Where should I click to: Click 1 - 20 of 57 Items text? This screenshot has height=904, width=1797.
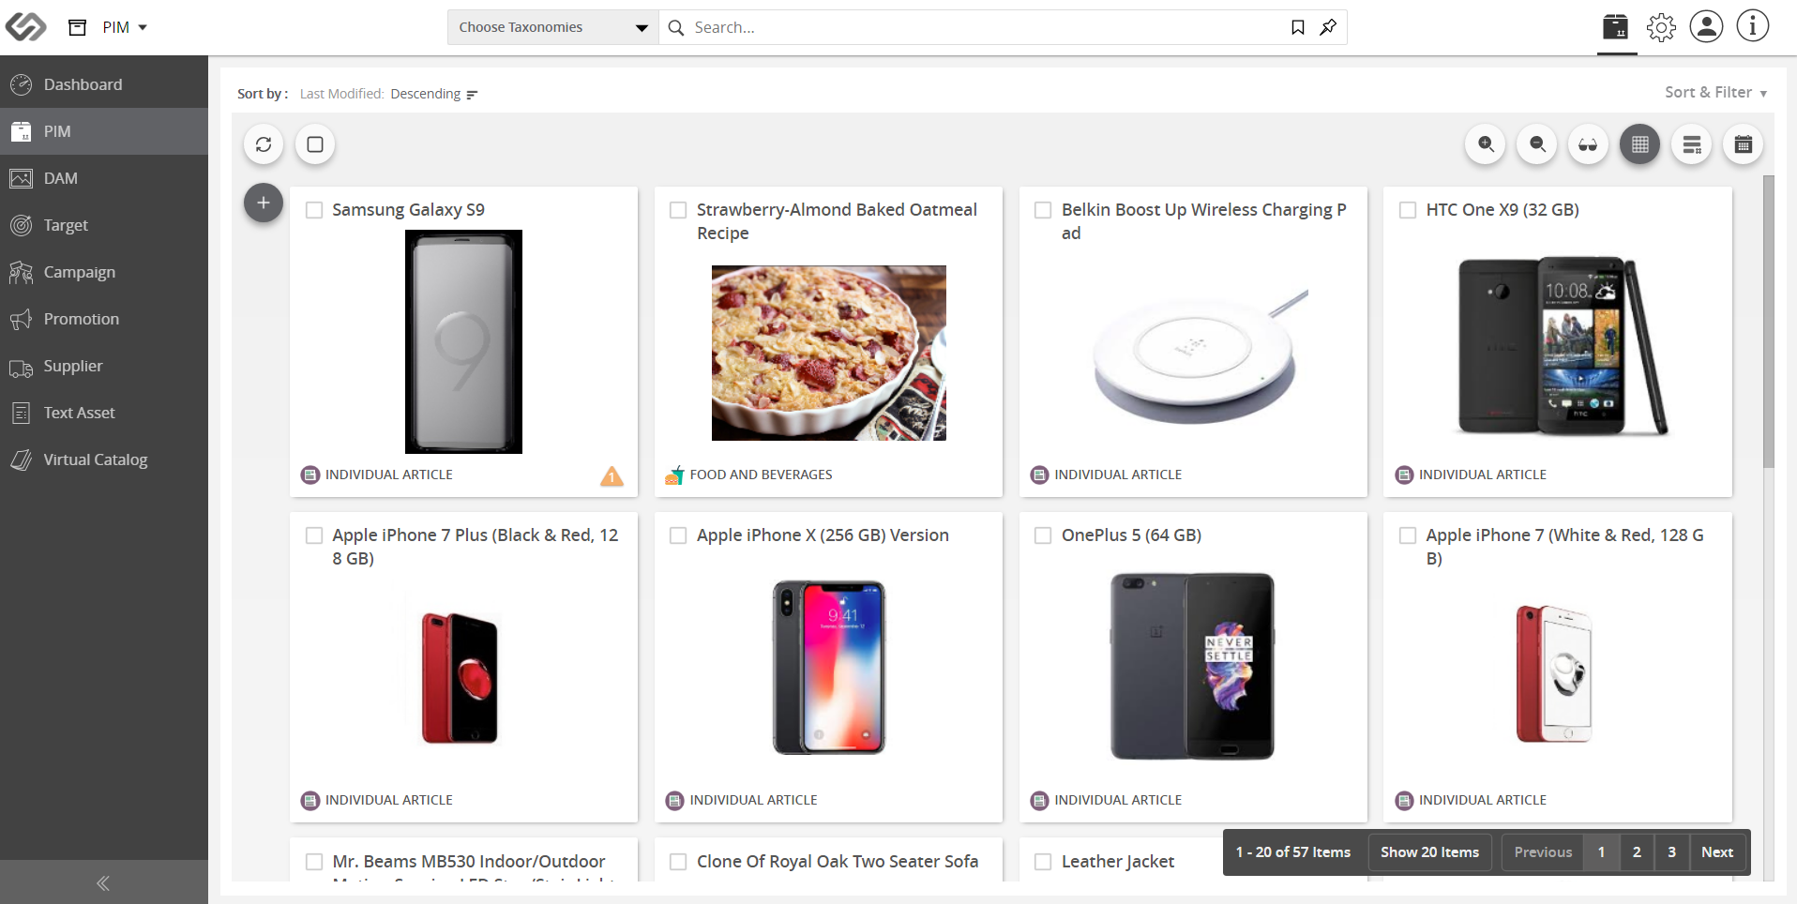pos(1293,852)
